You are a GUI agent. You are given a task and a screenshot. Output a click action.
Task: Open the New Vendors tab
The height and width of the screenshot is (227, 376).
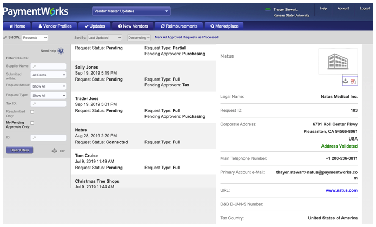tap(133, 26)
